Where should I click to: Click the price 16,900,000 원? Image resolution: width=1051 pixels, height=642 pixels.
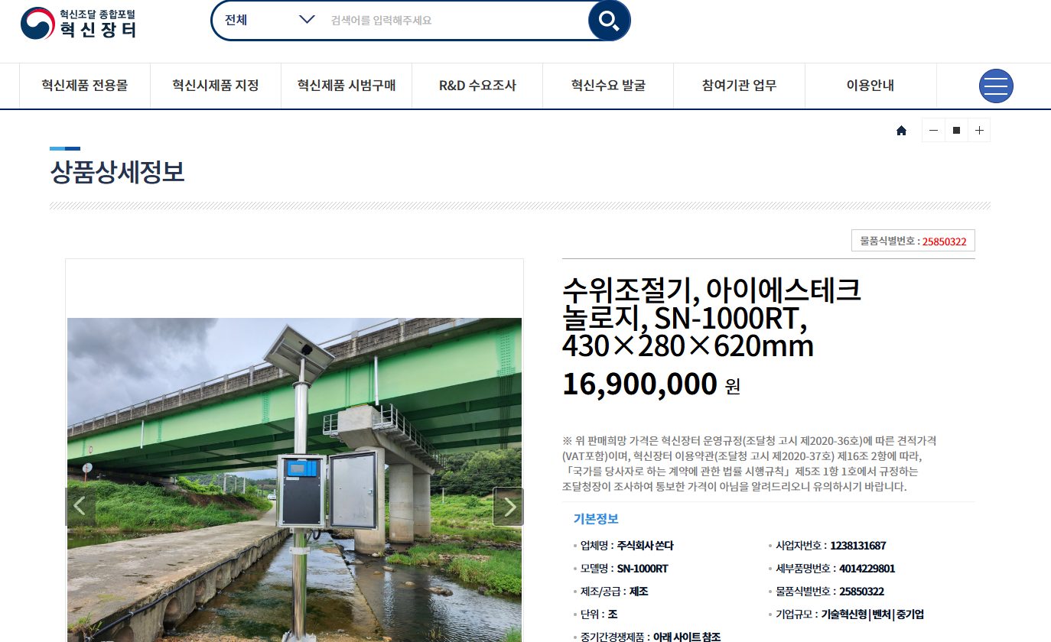point(651,384)
